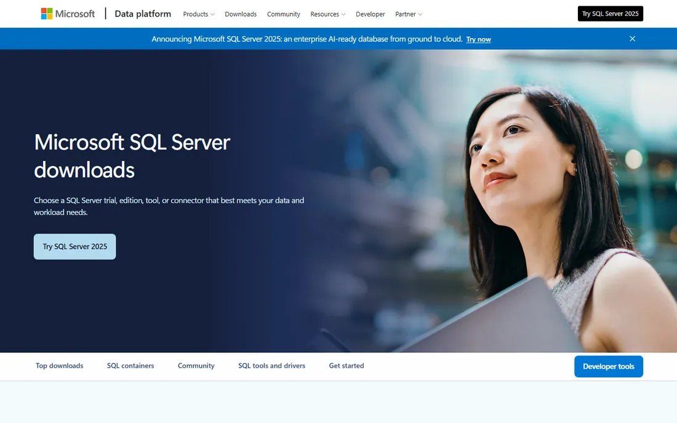Viewport: 677px width, 423px height.
Task: Open the Data platform home link
Action: point(143,14)
